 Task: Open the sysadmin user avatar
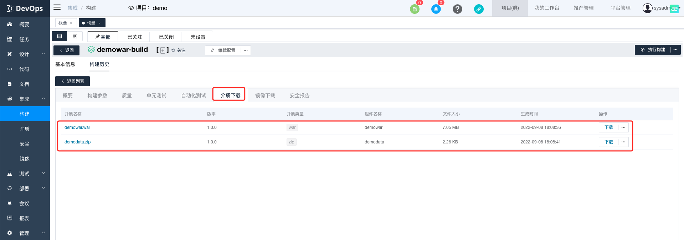coord(647,8)
